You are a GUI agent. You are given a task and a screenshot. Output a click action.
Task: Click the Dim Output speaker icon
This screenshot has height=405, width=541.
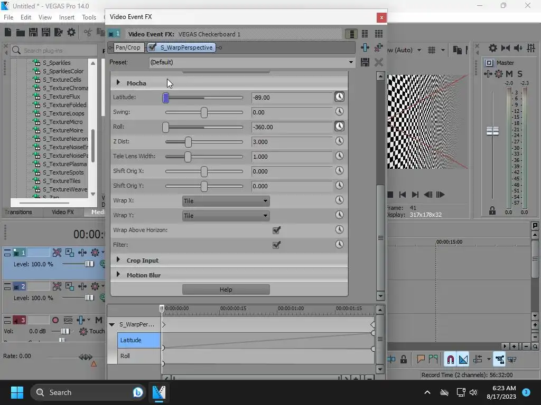(518, 48)
